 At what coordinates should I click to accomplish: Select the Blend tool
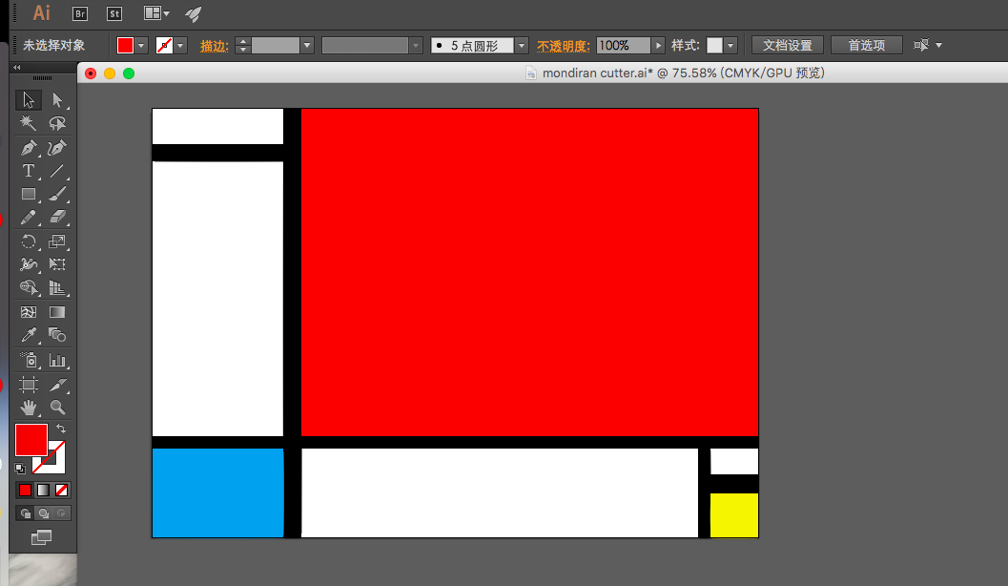click(x=57, y=335)
